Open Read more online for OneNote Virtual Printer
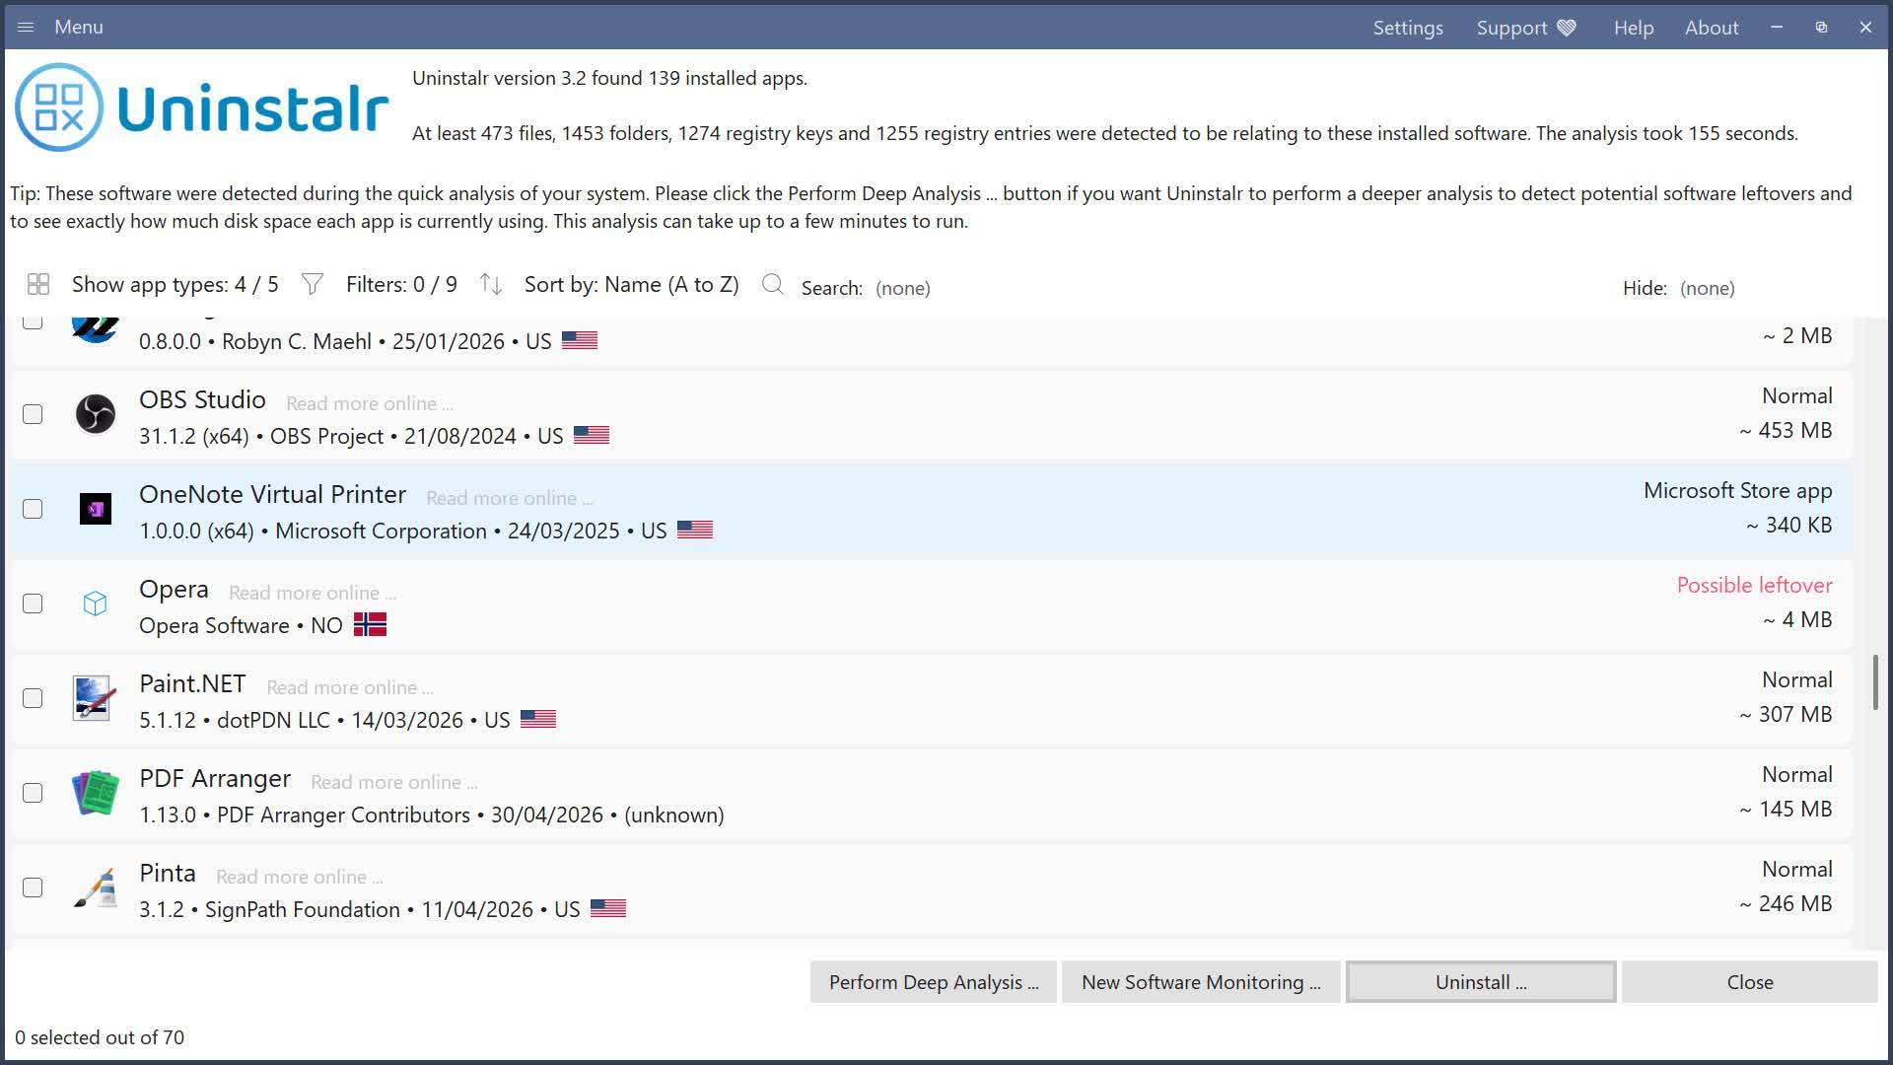The image size is (1893, 1065). 510,498
